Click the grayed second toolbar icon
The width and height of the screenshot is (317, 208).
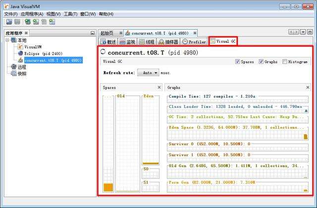[x=17, y=22]
